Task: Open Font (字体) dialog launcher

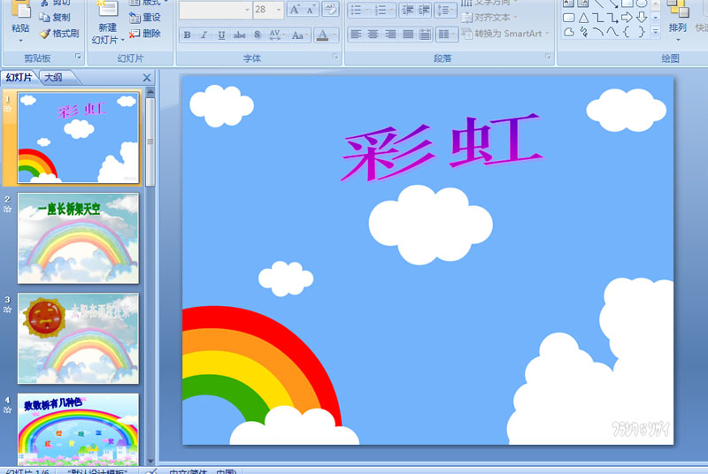Action: pyautogui.click(x=335, y=57)
